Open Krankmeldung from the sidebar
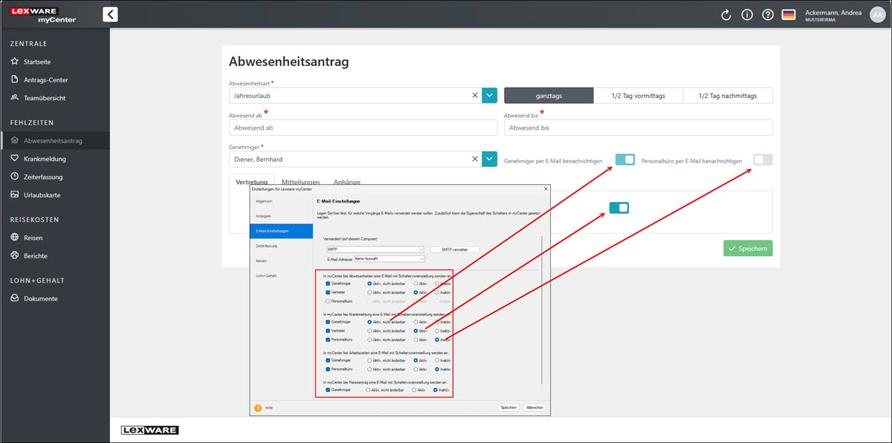The height and width of the screenshot is (443, 892). (x=45, y=159)
